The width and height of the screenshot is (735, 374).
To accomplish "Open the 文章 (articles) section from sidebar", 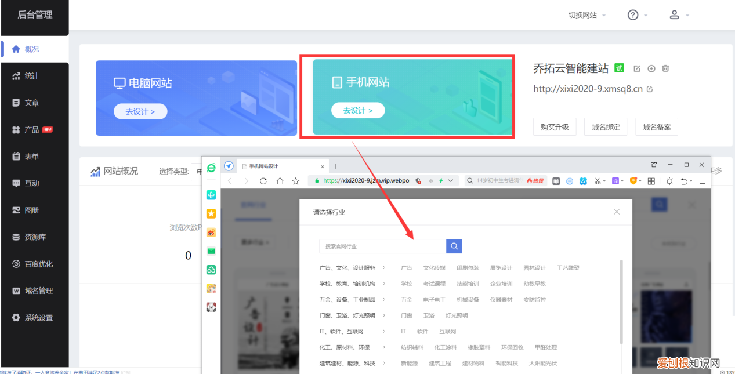I will [x=28, y=102].
